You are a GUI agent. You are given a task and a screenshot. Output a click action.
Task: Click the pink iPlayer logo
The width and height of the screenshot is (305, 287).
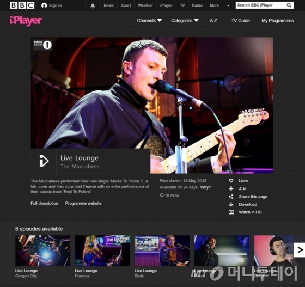tap(26, 21)
